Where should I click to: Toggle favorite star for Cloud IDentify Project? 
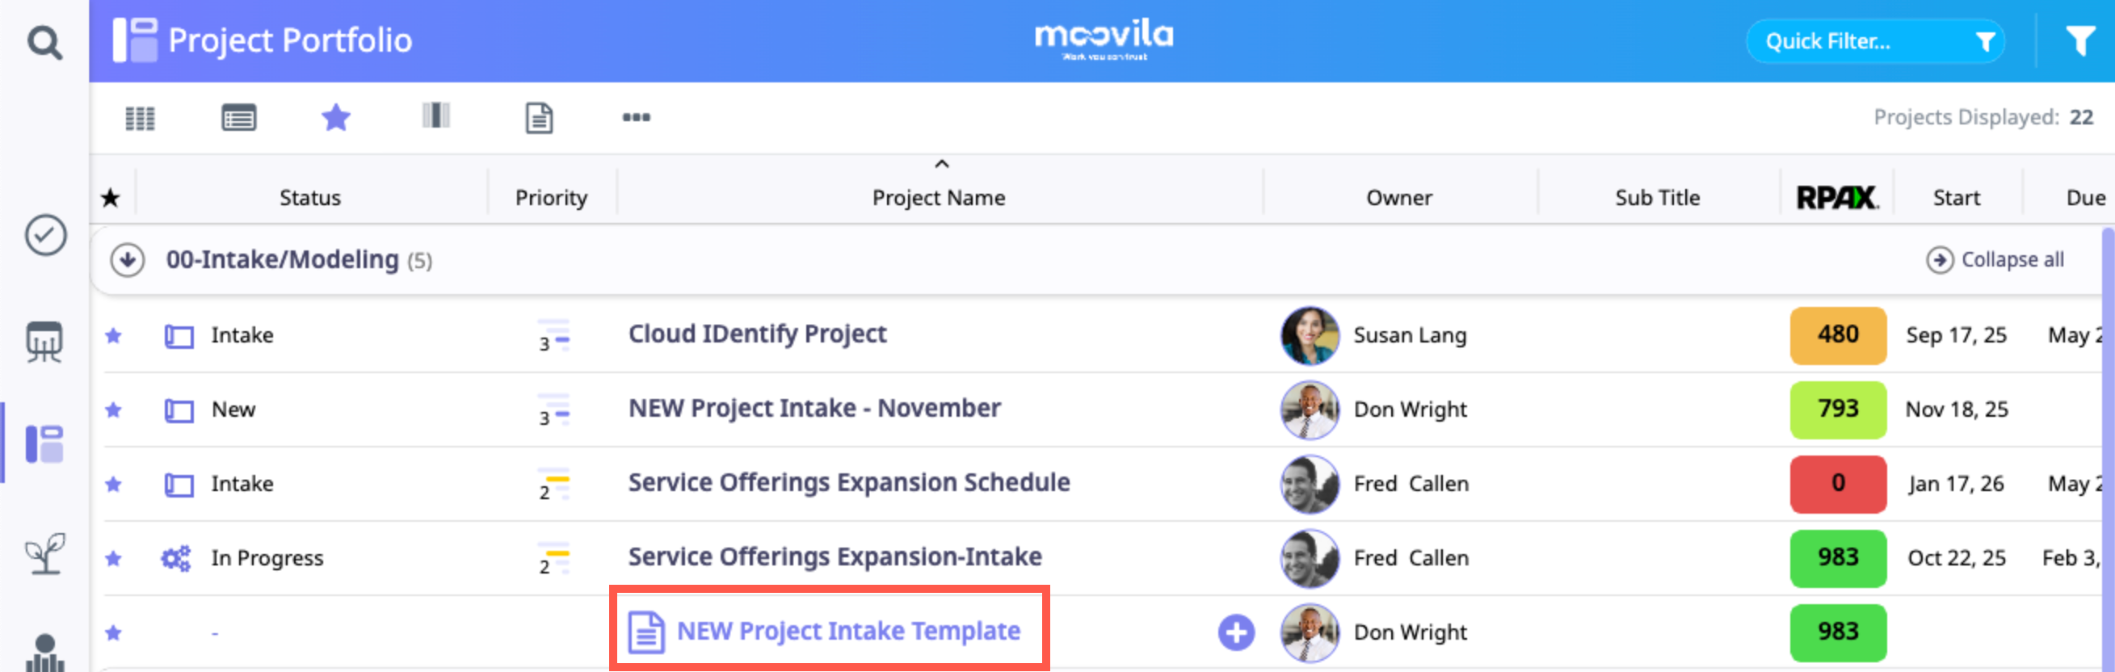pos(113,335)
